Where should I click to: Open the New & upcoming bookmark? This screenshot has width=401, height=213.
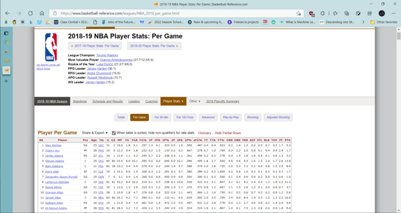(205, 22)
